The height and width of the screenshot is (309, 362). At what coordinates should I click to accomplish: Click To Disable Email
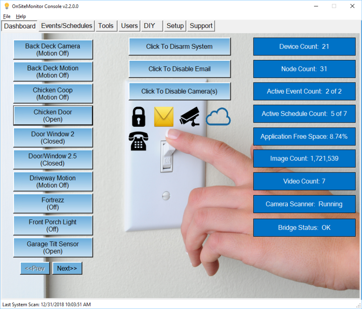[x=179, y=69]
